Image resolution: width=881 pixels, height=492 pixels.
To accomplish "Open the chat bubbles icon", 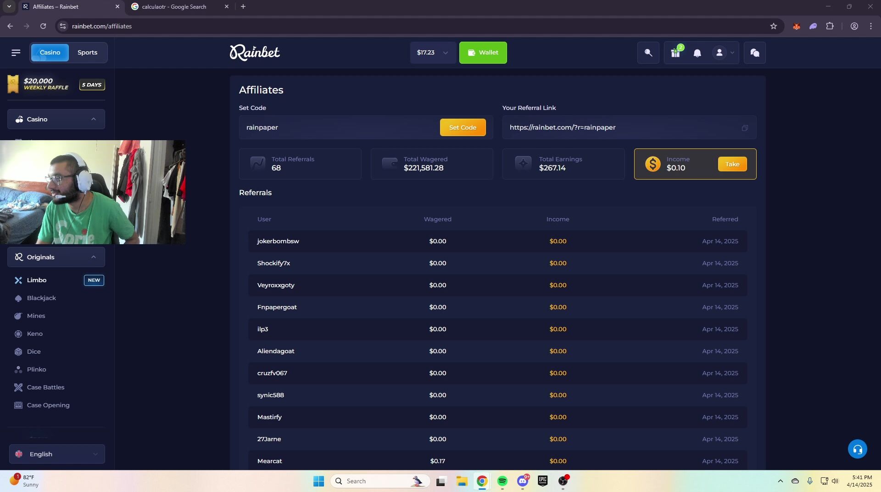I will 755,53.
